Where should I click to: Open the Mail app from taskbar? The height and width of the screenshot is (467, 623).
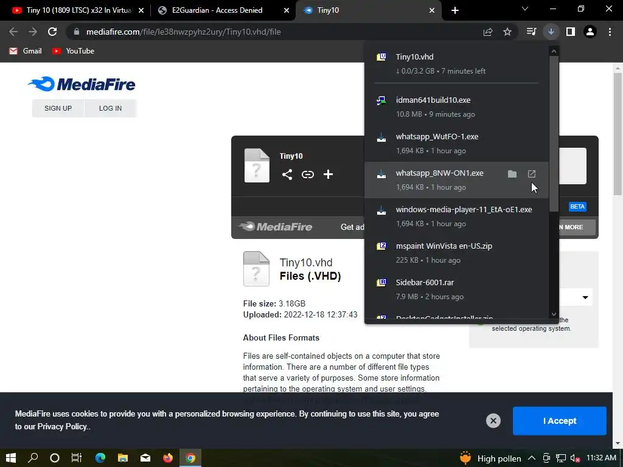pos(145,458)
